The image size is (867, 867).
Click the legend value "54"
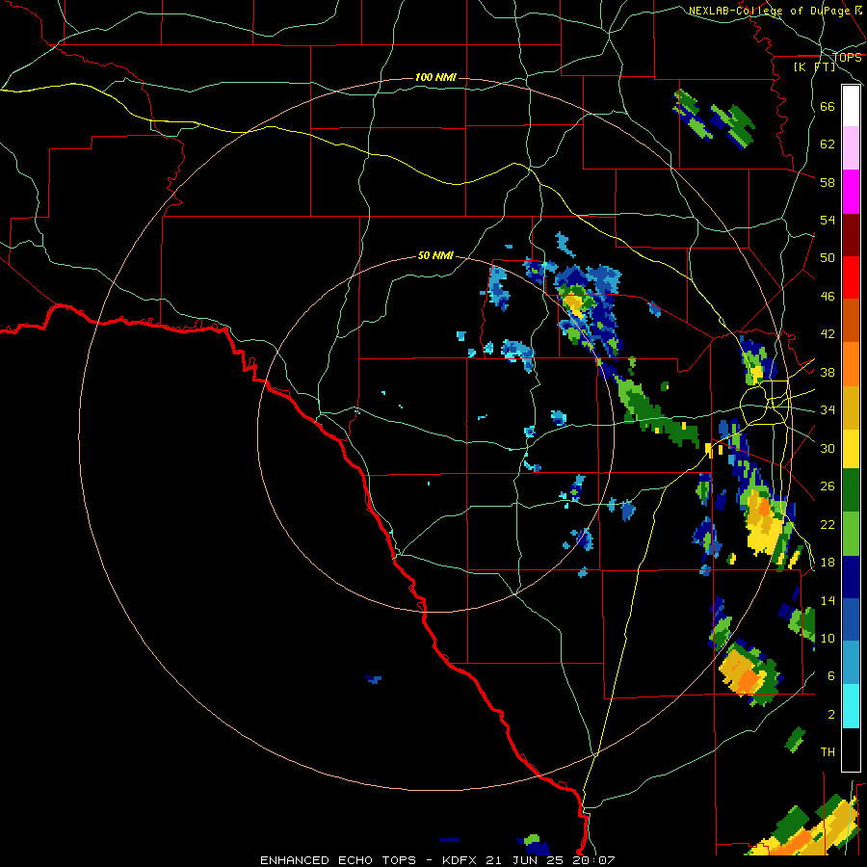[828, 220]
